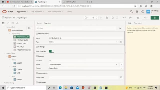Image resolution: width=160 pixels, height=90 pixels.
Task: Switch to the Page Item tab
Action: (47, 23)
